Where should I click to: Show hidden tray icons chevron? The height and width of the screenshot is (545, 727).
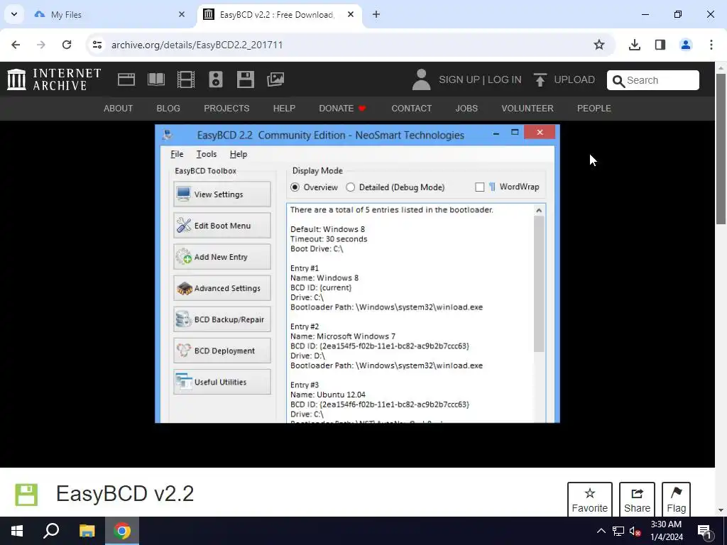pyautogui.click(x=601, y=531)
